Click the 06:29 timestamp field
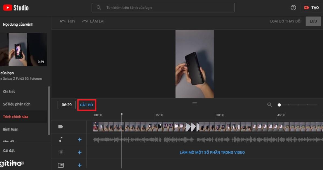The height and width of the screenshot is (170, 323). pos(66,105)
